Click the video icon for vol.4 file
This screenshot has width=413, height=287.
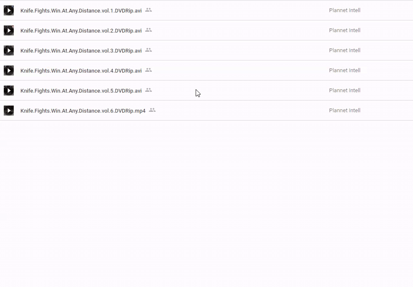(9, 70)
